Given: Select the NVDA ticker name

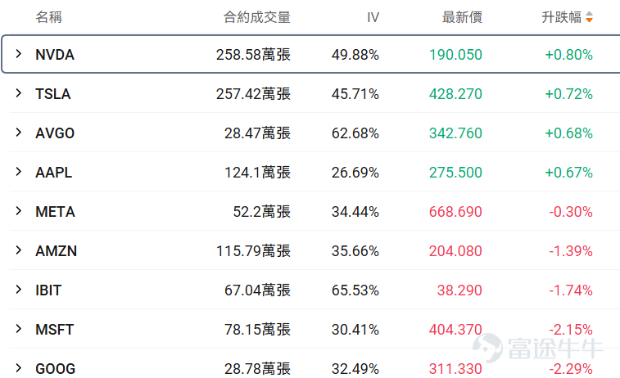Looking at the screenshot, I should pyautogui.click(x=55, y=55).
